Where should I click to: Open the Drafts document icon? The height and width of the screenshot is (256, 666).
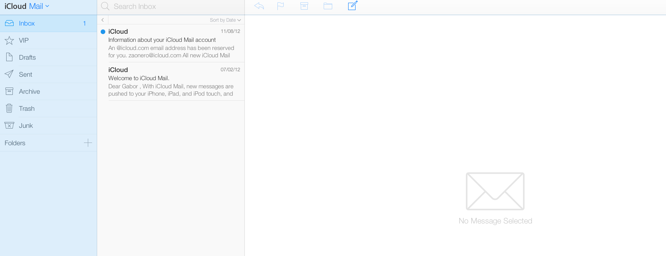click(x=9, y=57)
